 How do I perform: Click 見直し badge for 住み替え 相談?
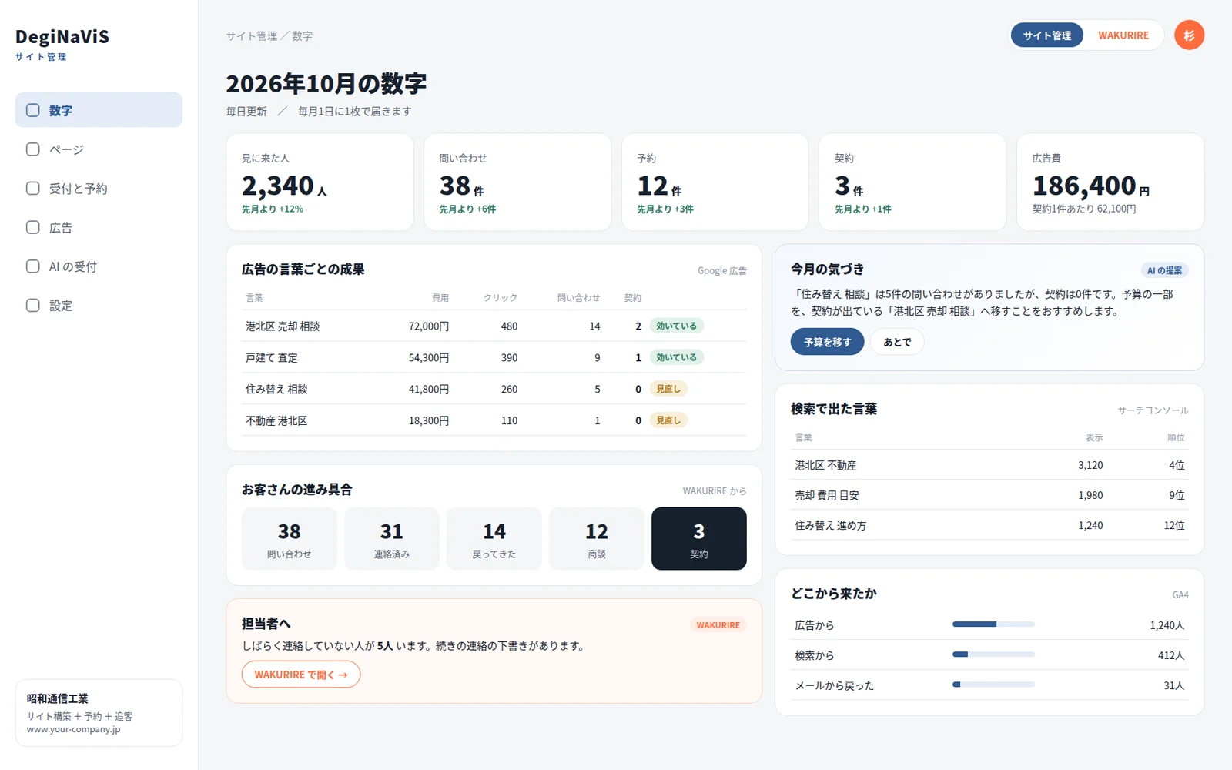point(668,389)
